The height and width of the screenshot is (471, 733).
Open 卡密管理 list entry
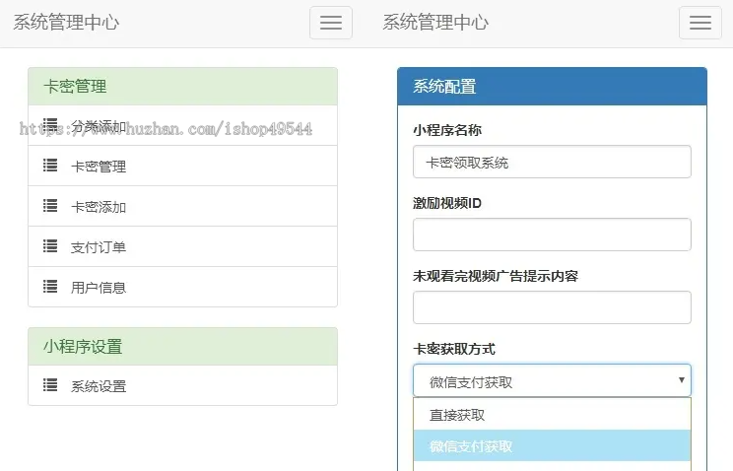[182, 167]
